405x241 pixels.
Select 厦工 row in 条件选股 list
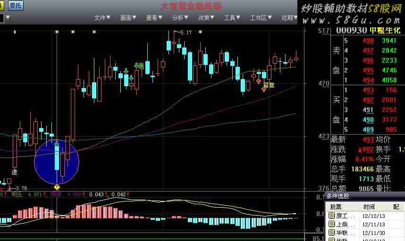click(x=365, y=216)
